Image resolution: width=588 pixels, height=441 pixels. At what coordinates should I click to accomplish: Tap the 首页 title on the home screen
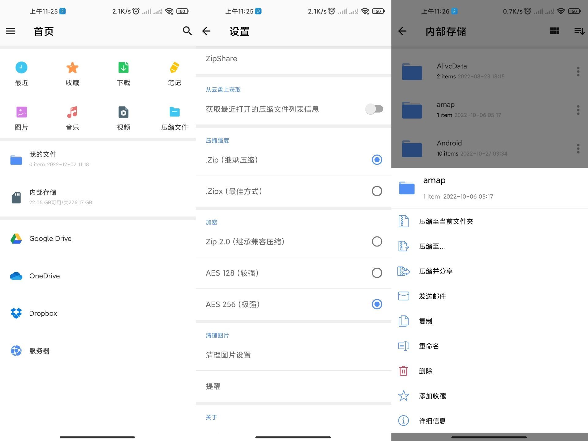tap(44, 31)
